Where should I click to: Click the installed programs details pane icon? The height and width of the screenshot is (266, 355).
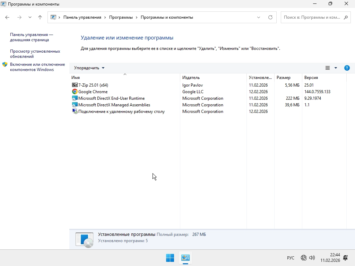click(84, 240)
